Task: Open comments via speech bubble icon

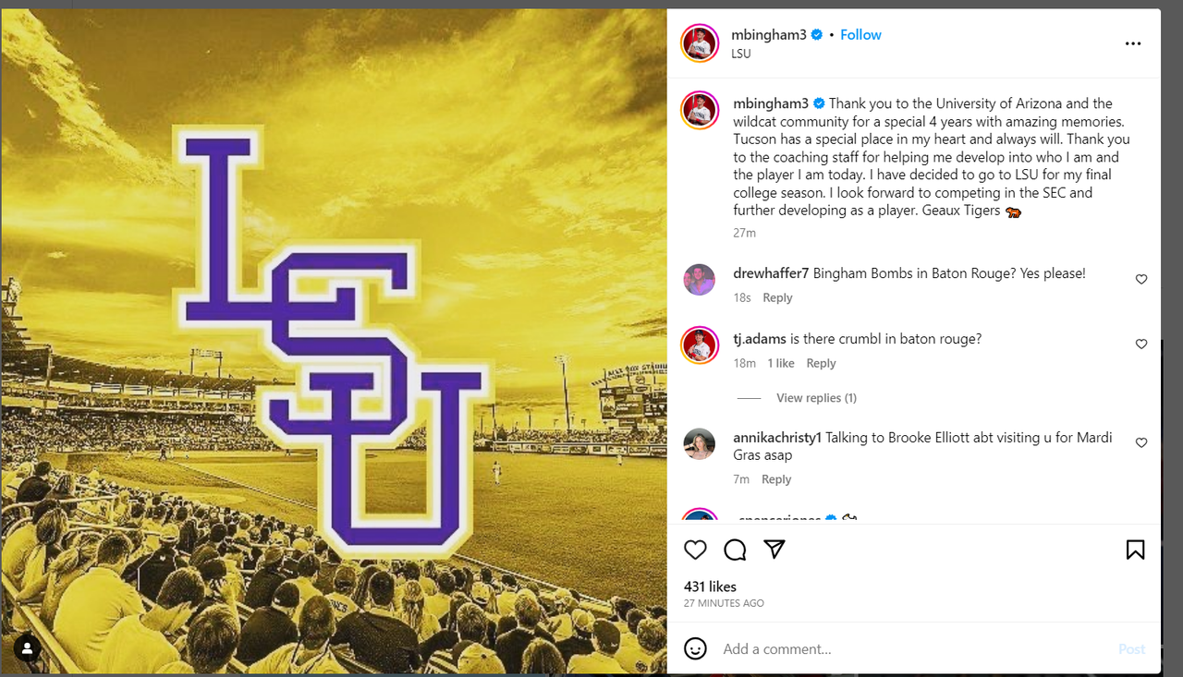Action: tap(735, 550)
